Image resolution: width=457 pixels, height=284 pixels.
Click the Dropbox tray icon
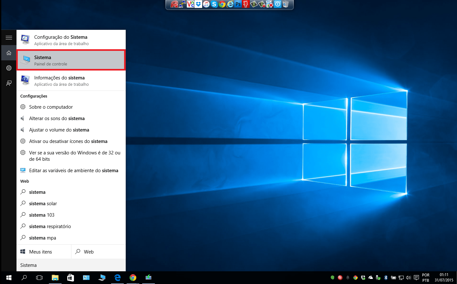coord(363,278)
